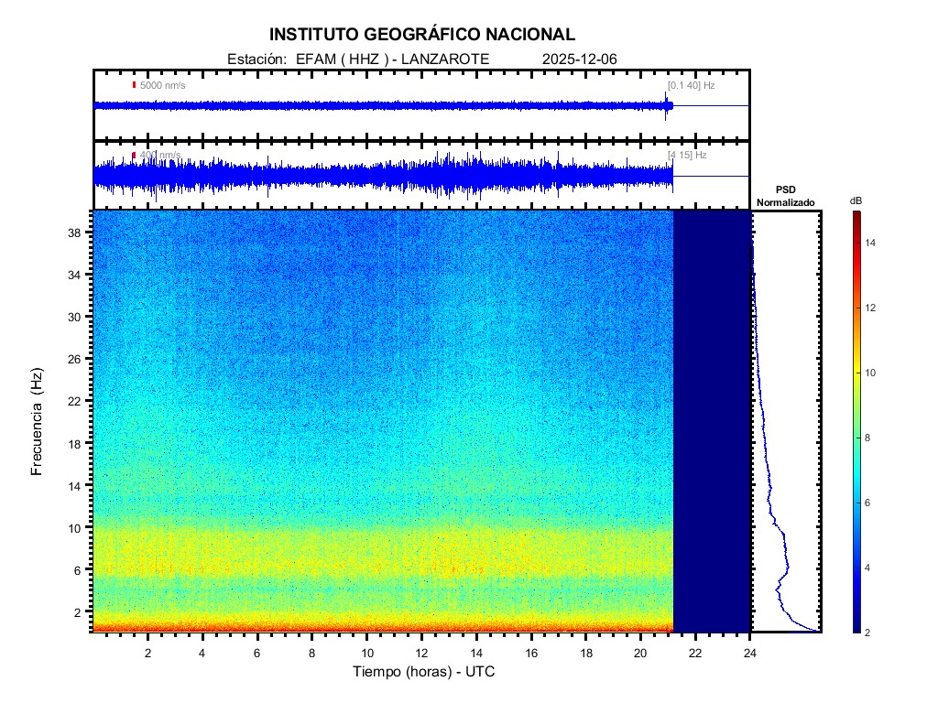The width and height of the screenshot is (938, 703).
Task: Click the Estación EFAM LANZAROTE label
Action: point(357,59)
